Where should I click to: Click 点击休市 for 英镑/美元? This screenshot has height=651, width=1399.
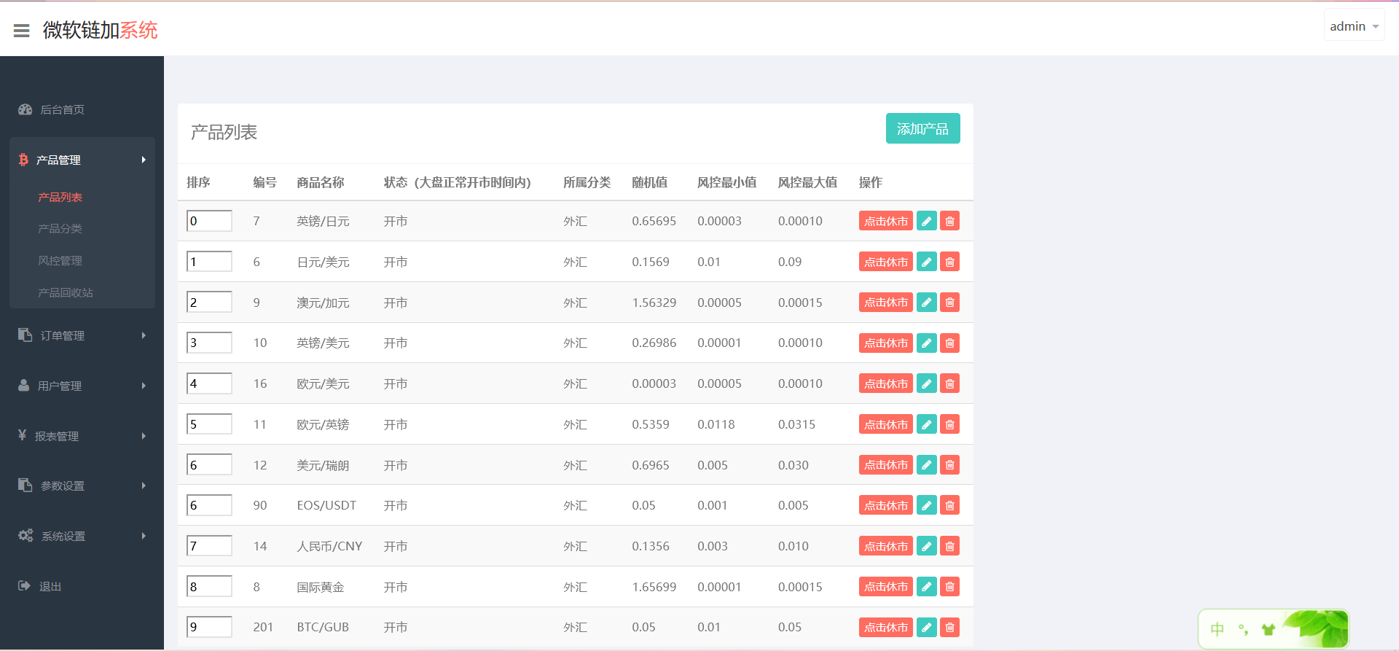coord(885,343)
